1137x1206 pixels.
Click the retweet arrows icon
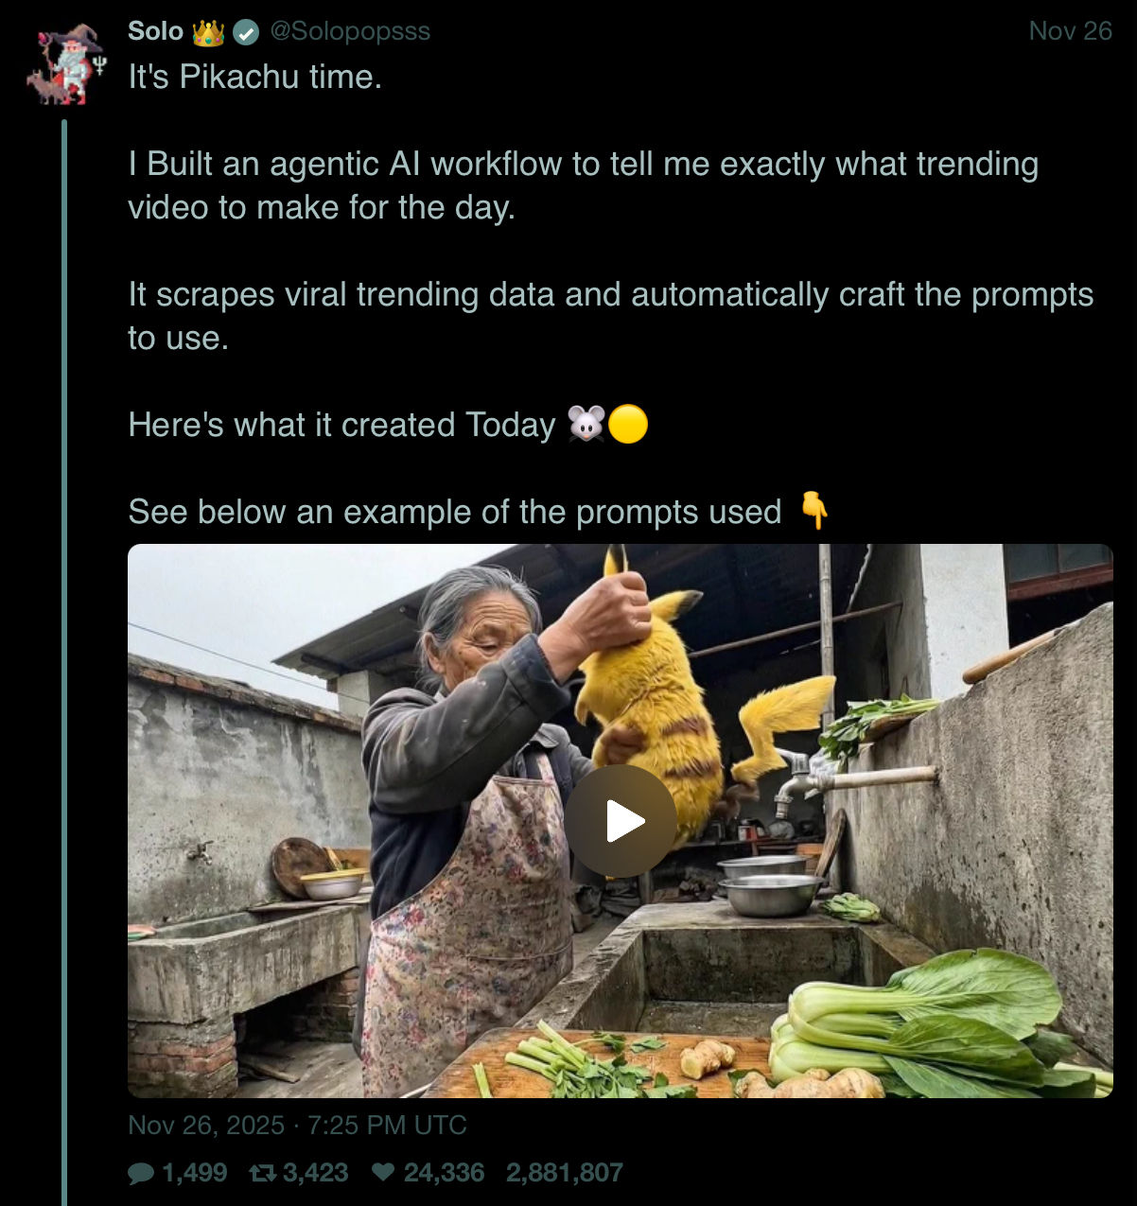pyautogui.click(x=262, y=1174)
